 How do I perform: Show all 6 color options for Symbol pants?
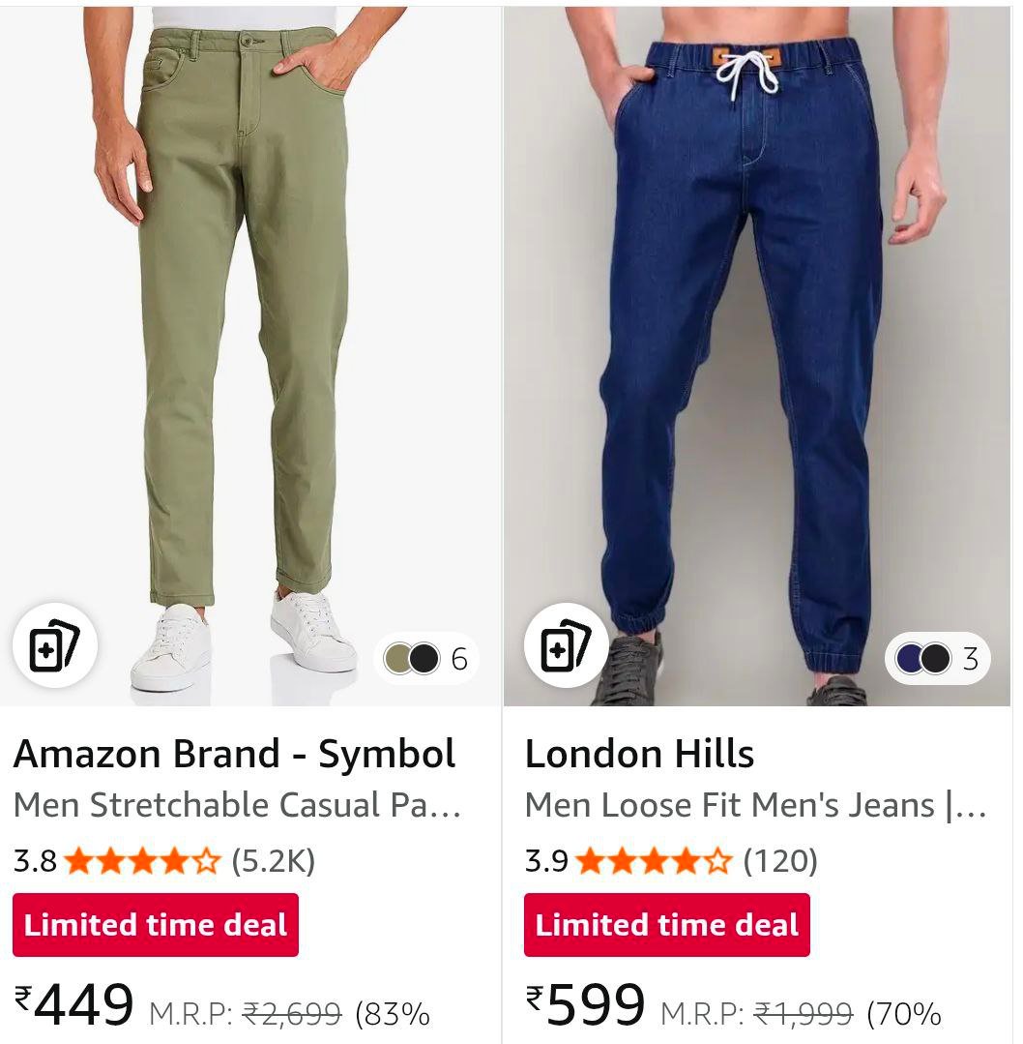[x=459, y=659]
